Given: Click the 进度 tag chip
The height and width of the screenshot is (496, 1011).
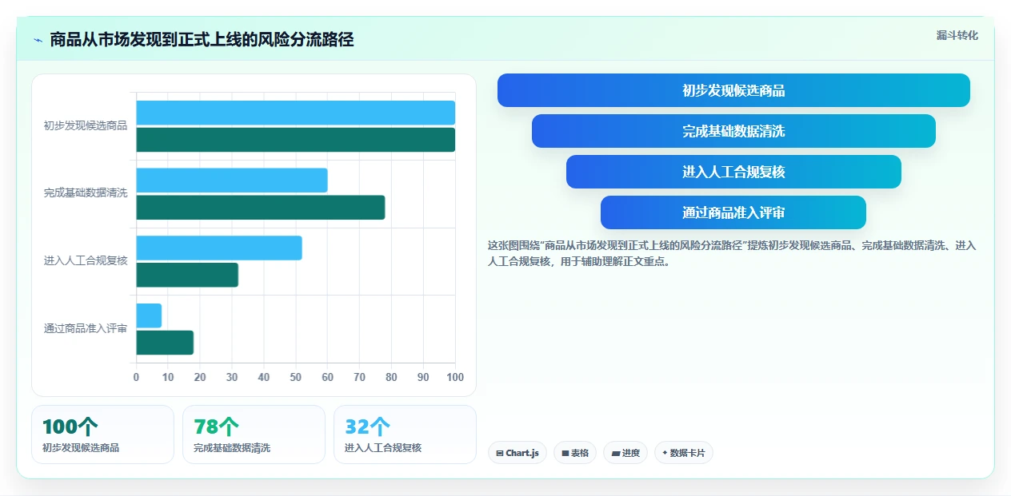Looking at the screenshot, I should coord(625,453).
